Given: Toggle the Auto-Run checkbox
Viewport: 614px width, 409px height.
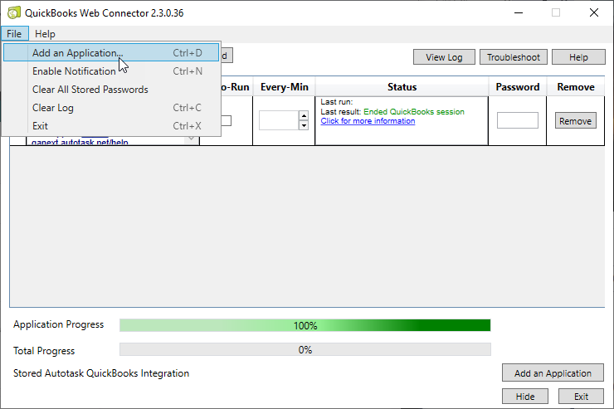Looking at the screenshot, I should [226, 120].
